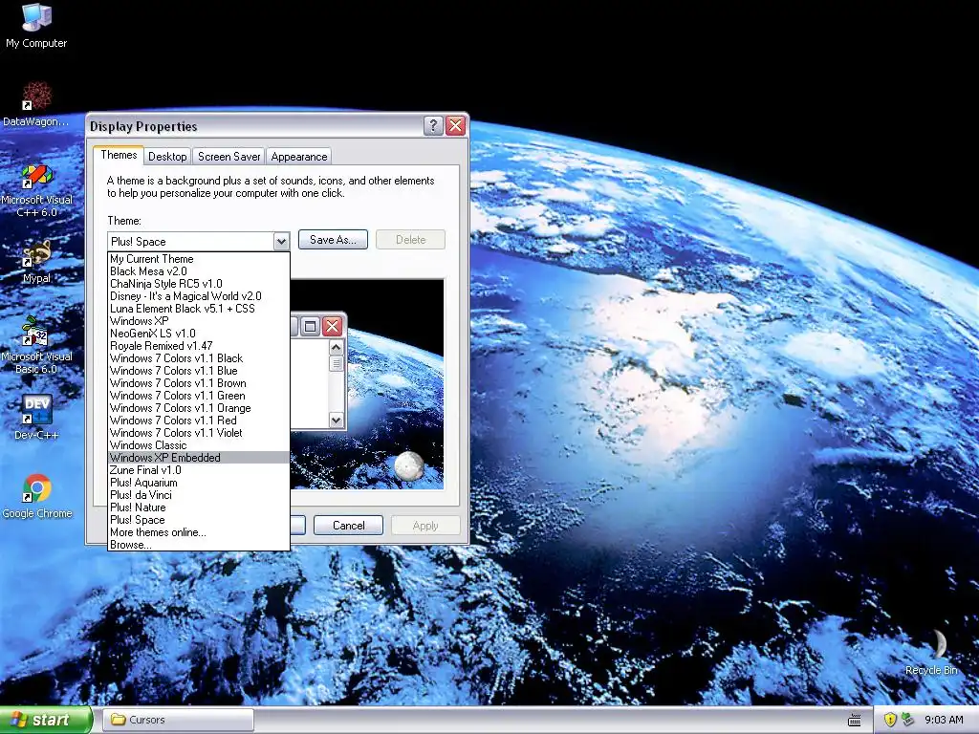979x734 pixels.
Task: Click the security shield tray icon
Action: [890, 720]
